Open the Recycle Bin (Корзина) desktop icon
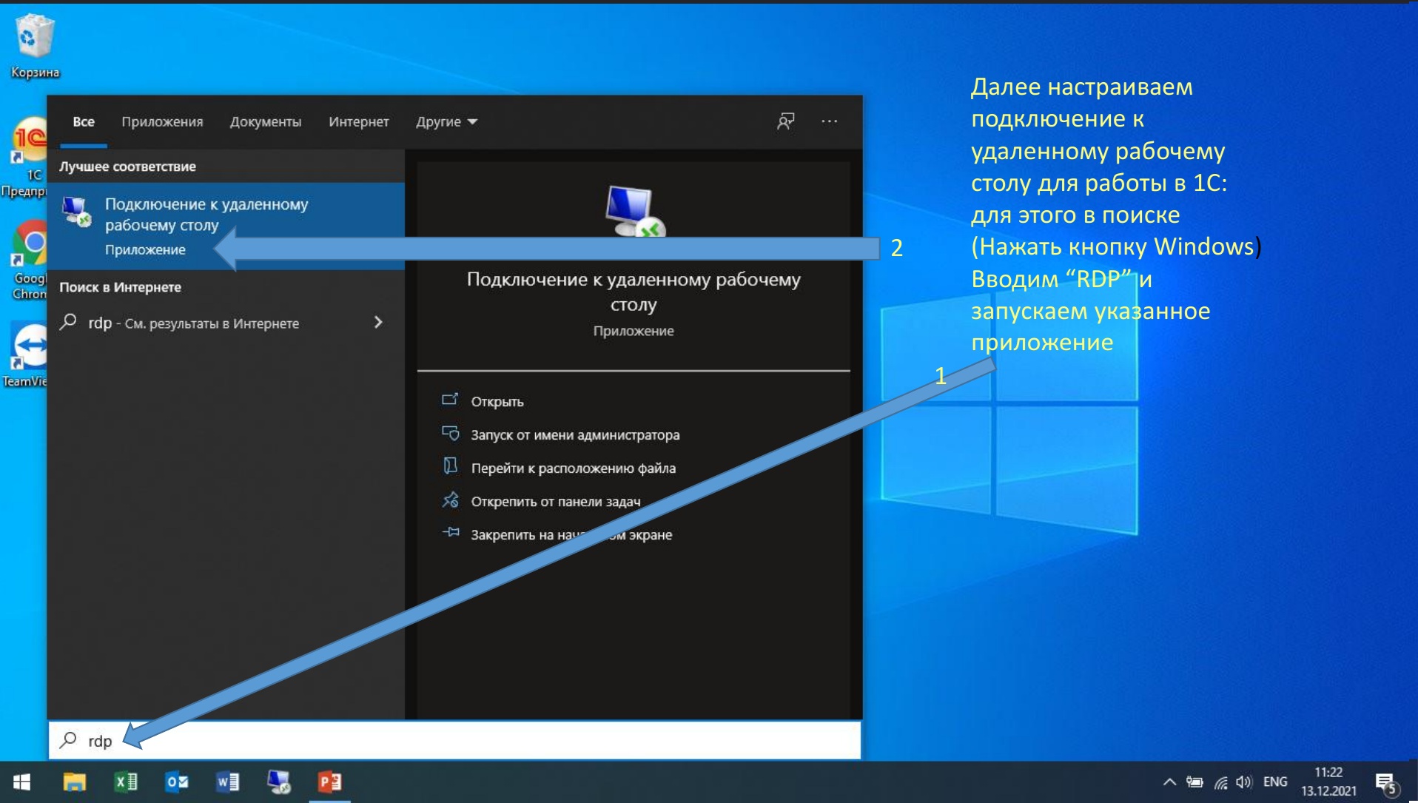Screen dimensions: 1418x803 click(34, 46)
